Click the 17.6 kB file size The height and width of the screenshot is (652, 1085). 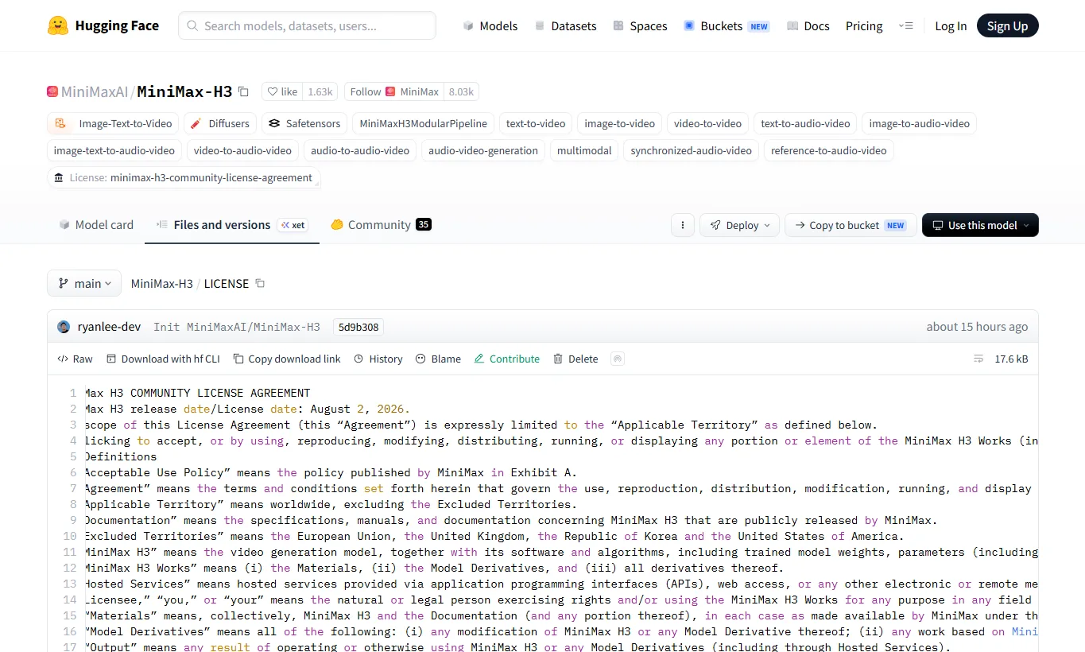(x=1011, y=359)
